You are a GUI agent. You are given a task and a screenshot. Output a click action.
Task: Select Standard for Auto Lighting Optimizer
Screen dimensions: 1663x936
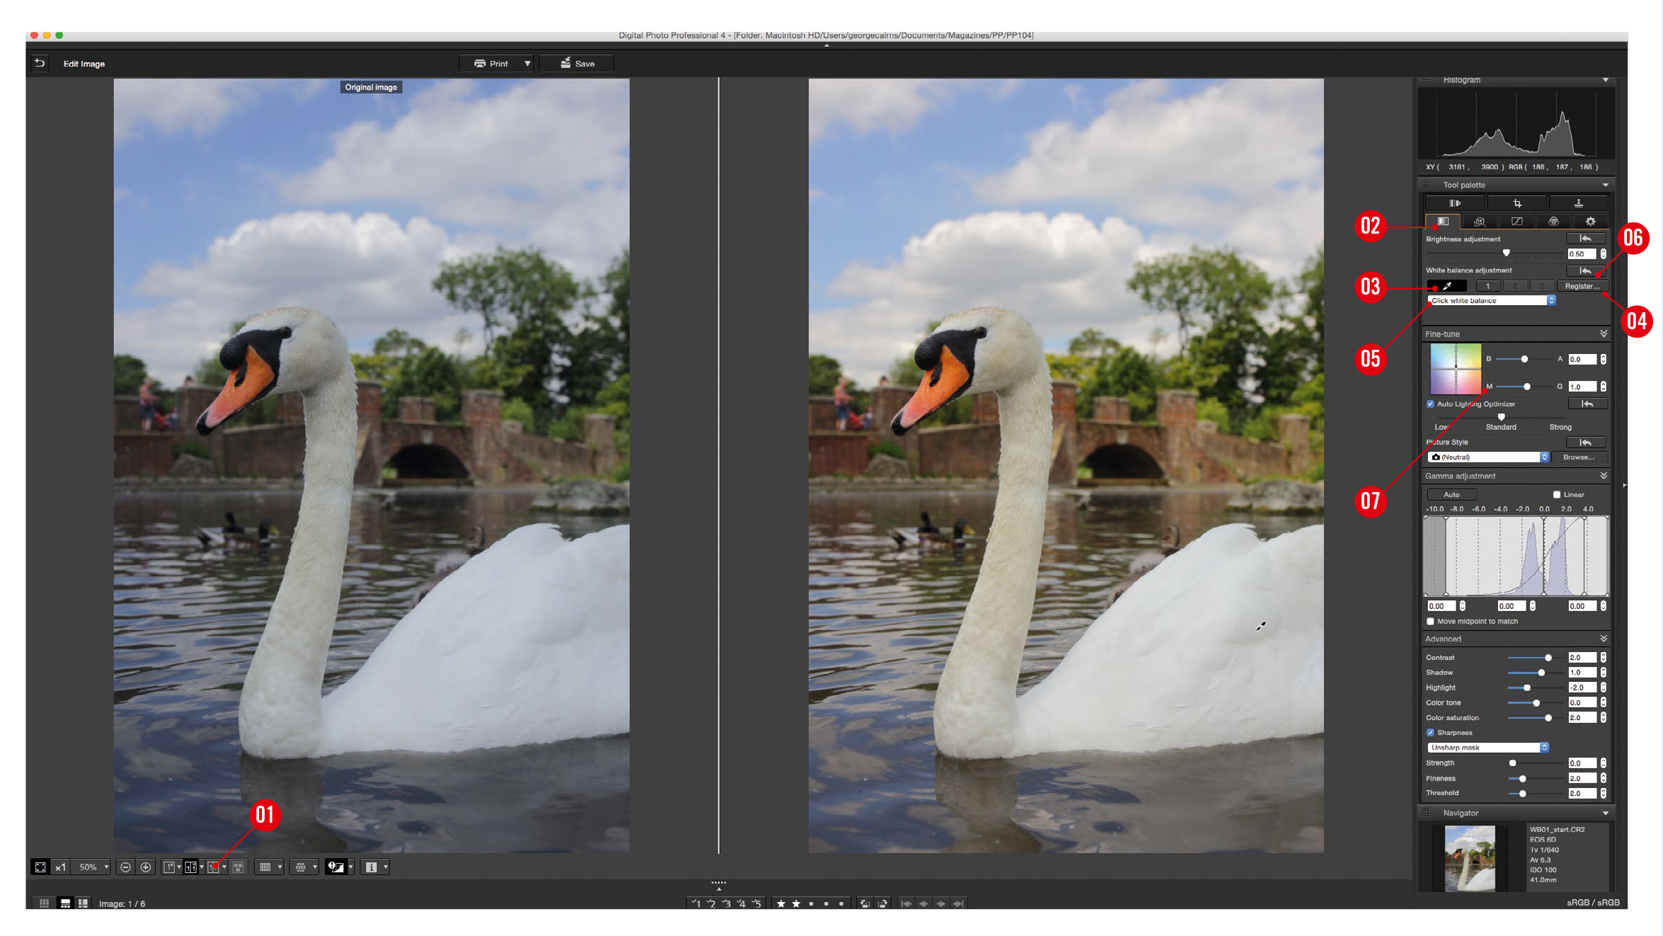[x=1501, y=426]
